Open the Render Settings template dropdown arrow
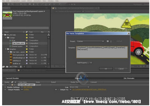Screen dimensions: 150x106 (22, 87)
